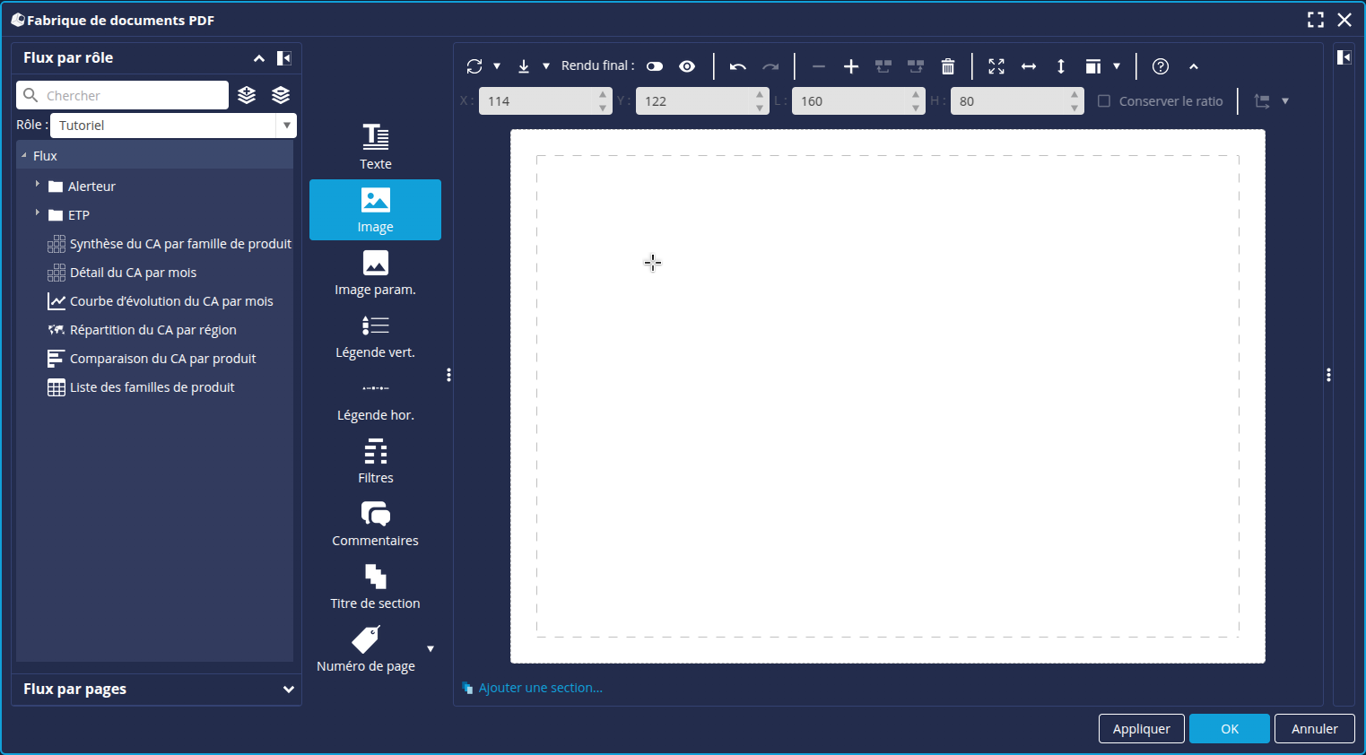Click the trash delete icon in toolbar
The width and height of the screenshot is (1366, 755).
point(948,66)
